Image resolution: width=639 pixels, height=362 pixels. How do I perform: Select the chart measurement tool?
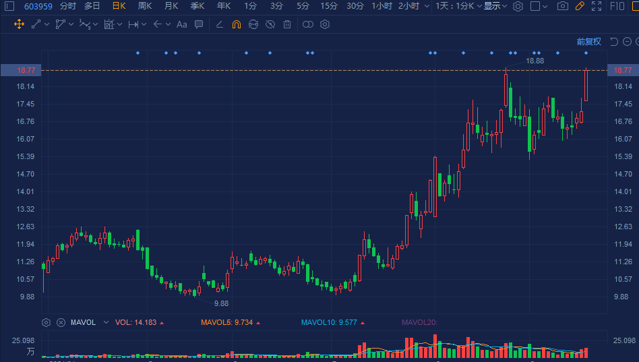[109, 24]
